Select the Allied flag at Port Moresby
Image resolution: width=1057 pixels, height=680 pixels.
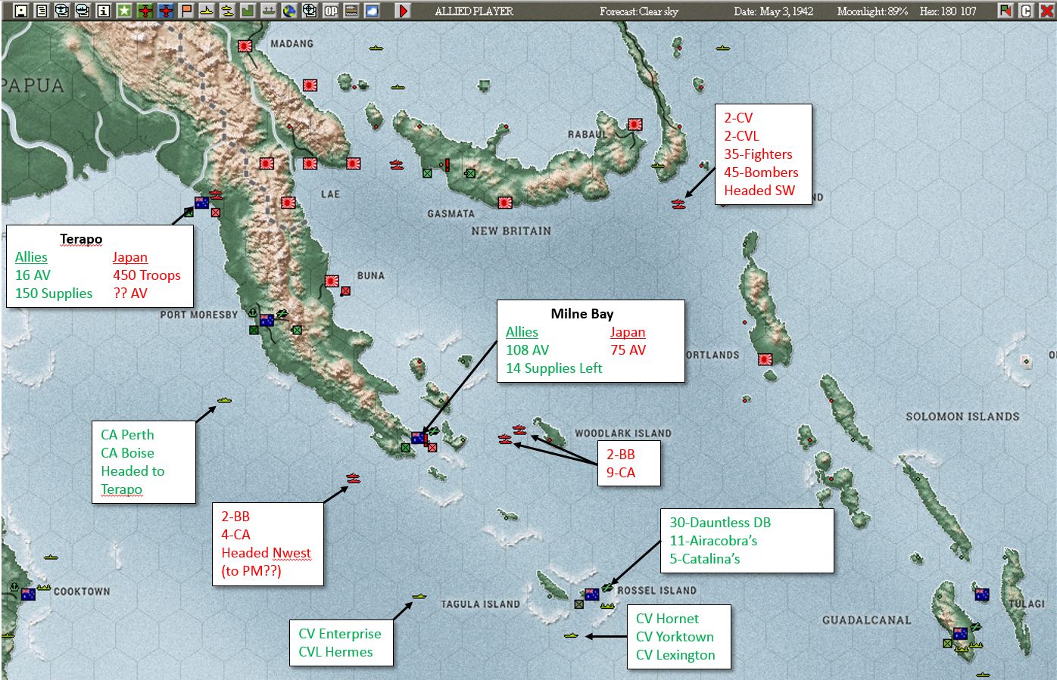267,320
